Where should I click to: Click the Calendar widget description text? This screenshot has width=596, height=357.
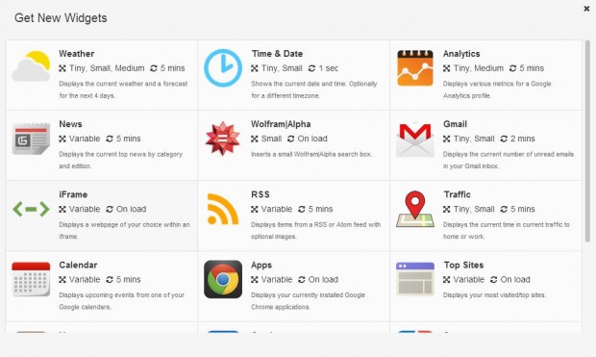tap(122, 301)
